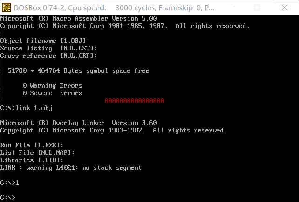Click the Cross-reference [NUL.CRF] prompt
Image resolution: width=299 pixels, height=202 pixels.
pos(48,56)
